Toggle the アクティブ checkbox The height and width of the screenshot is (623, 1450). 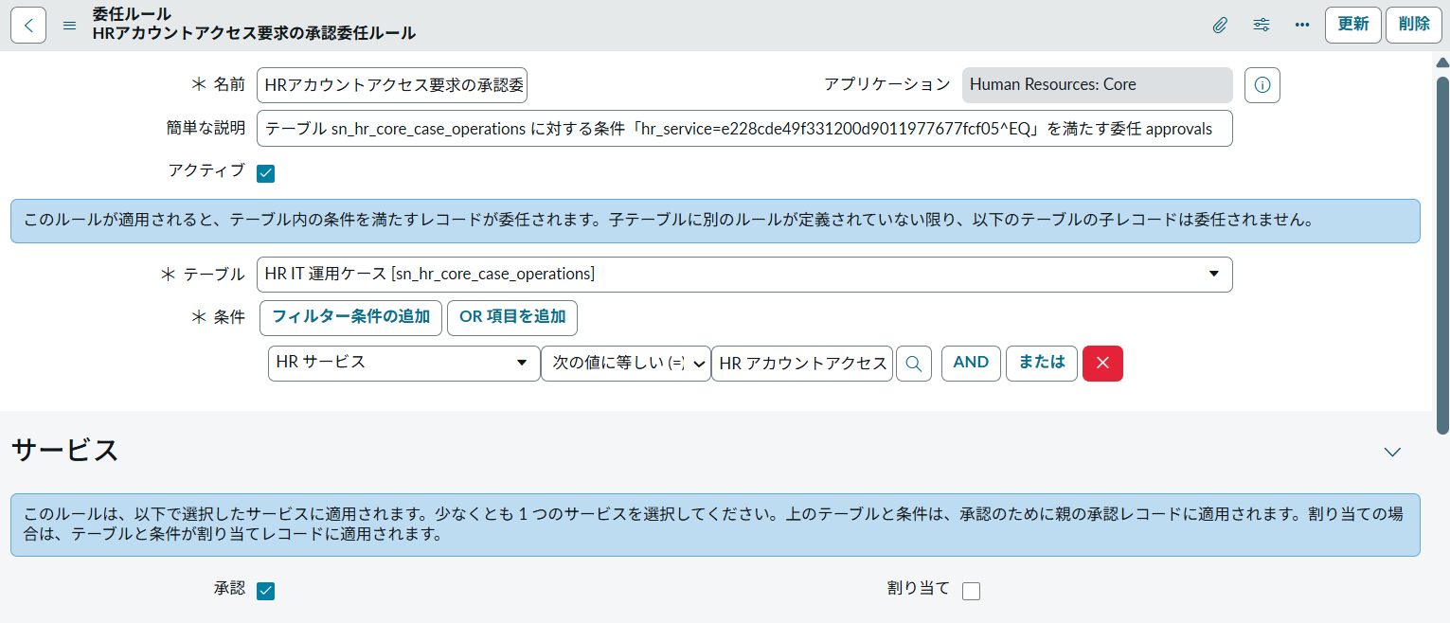coord(266,173)
